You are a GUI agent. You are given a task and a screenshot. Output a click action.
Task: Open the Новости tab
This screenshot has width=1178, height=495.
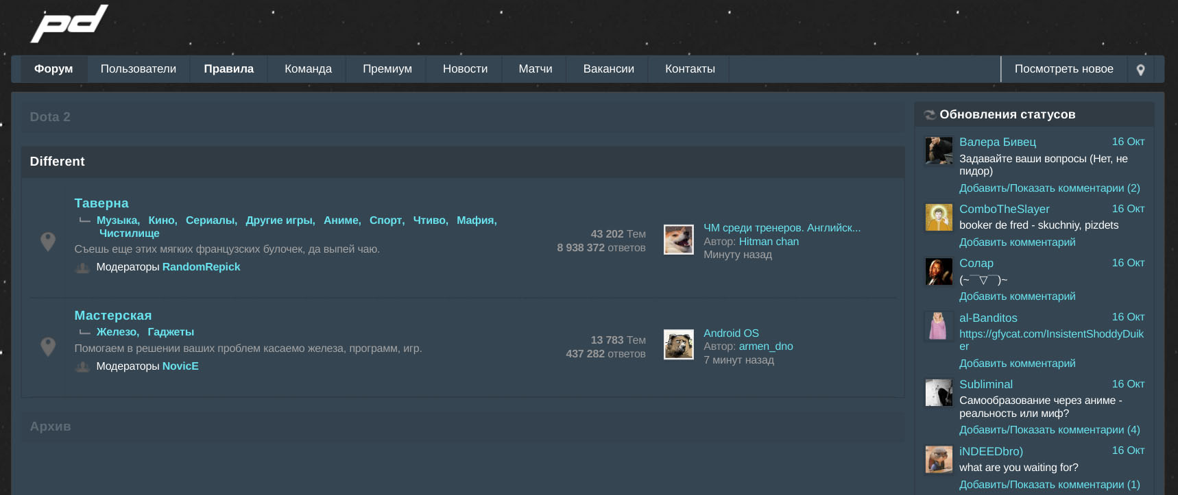tap(466, 69)
